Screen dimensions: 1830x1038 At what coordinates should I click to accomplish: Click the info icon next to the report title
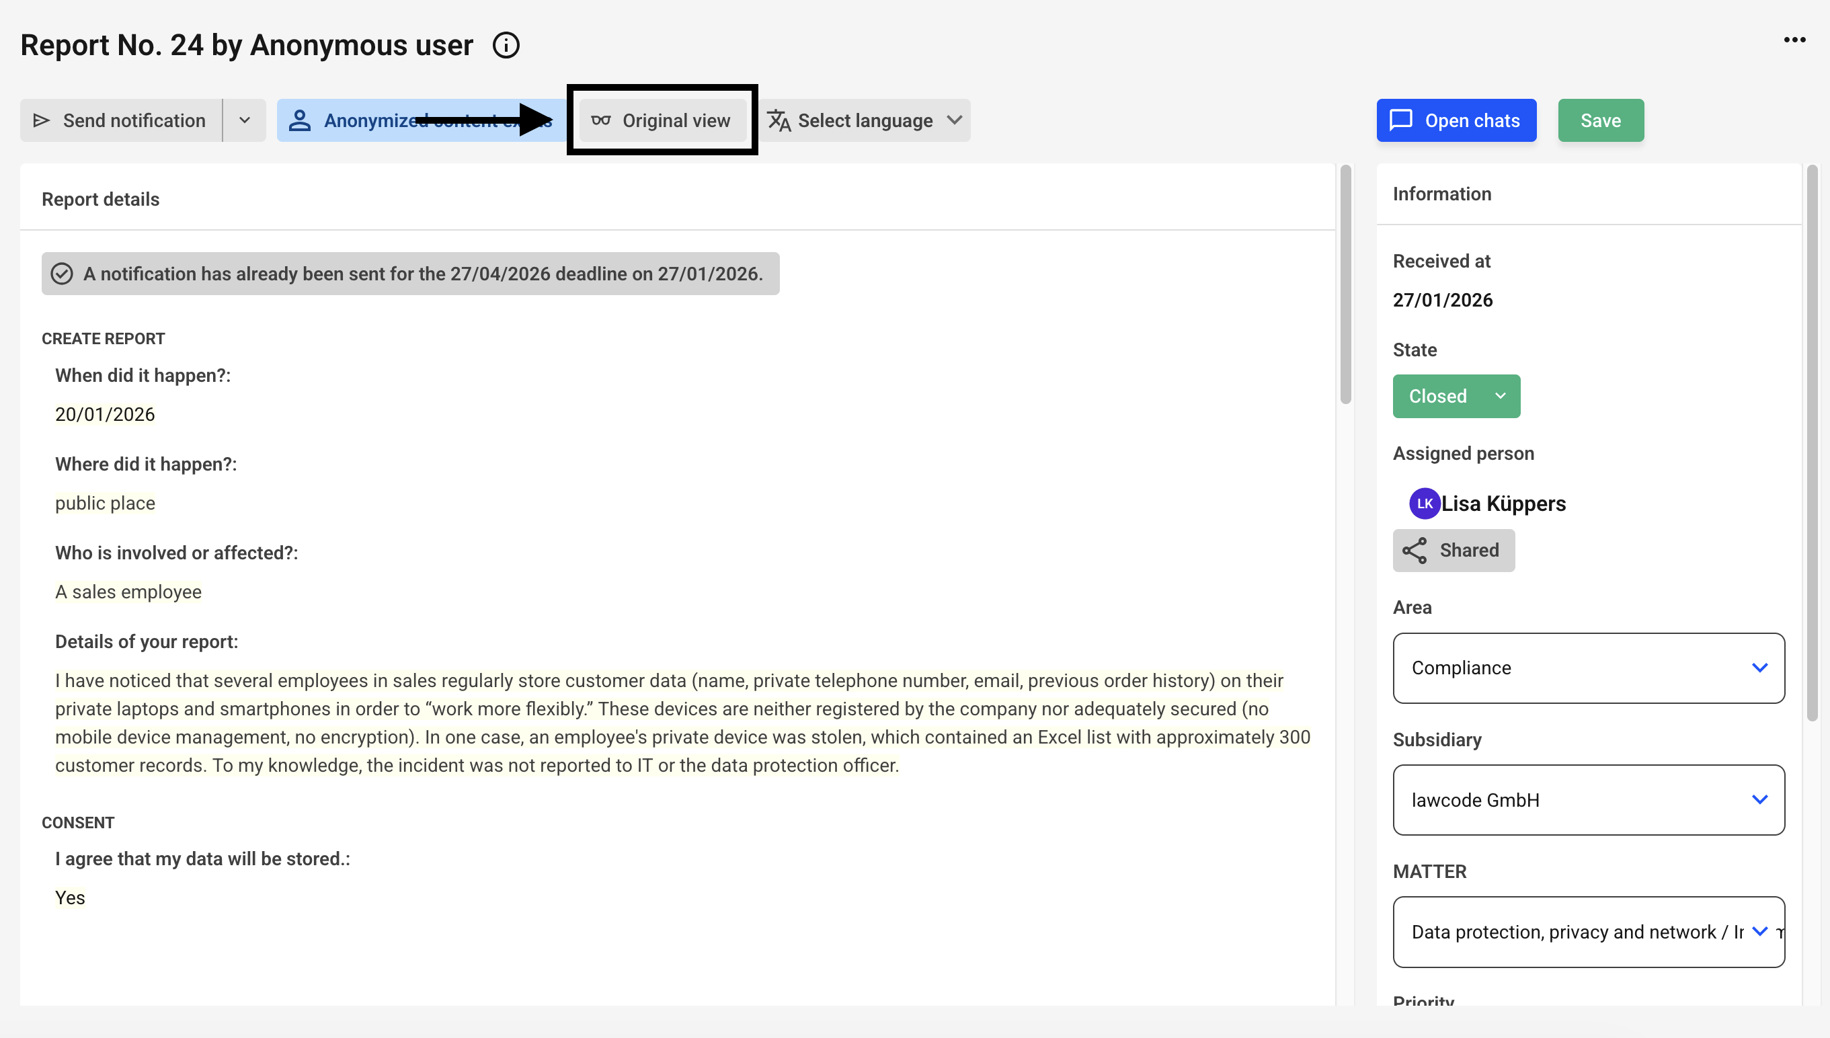point(506,46)
